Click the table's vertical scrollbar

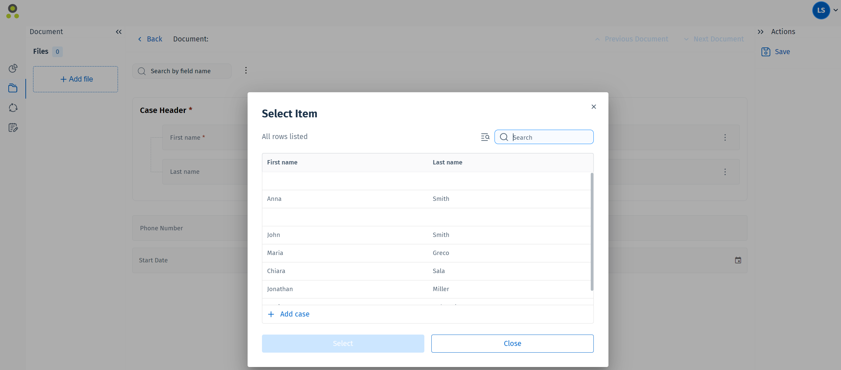pos(592,231)
